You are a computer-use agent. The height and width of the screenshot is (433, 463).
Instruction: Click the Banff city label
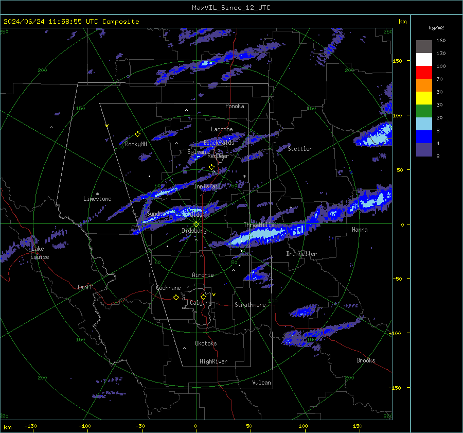[x=85, y=287]
